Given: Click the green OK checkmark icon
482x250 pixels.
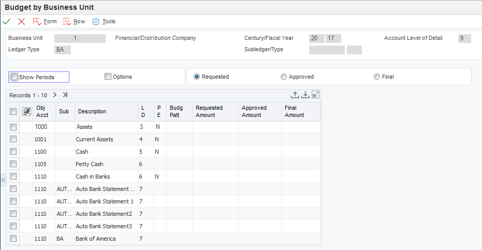Looking at the screenshot, I should (6, 21).
